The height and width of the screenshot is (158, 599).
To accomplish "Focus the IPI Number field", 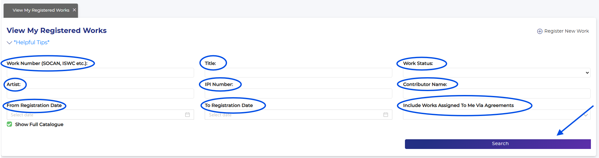I will tap(298, 94).
